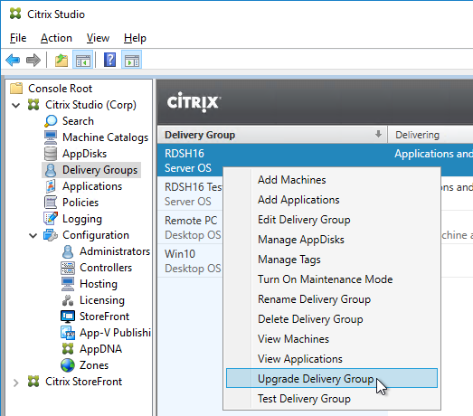Image resolution: width=473 pixels, height=416 pixels.
Task: Select View Machines menu entry
Action: click(332, 339)
